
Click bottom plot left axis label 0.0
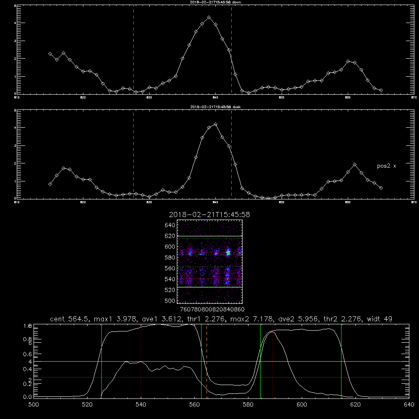28,397
